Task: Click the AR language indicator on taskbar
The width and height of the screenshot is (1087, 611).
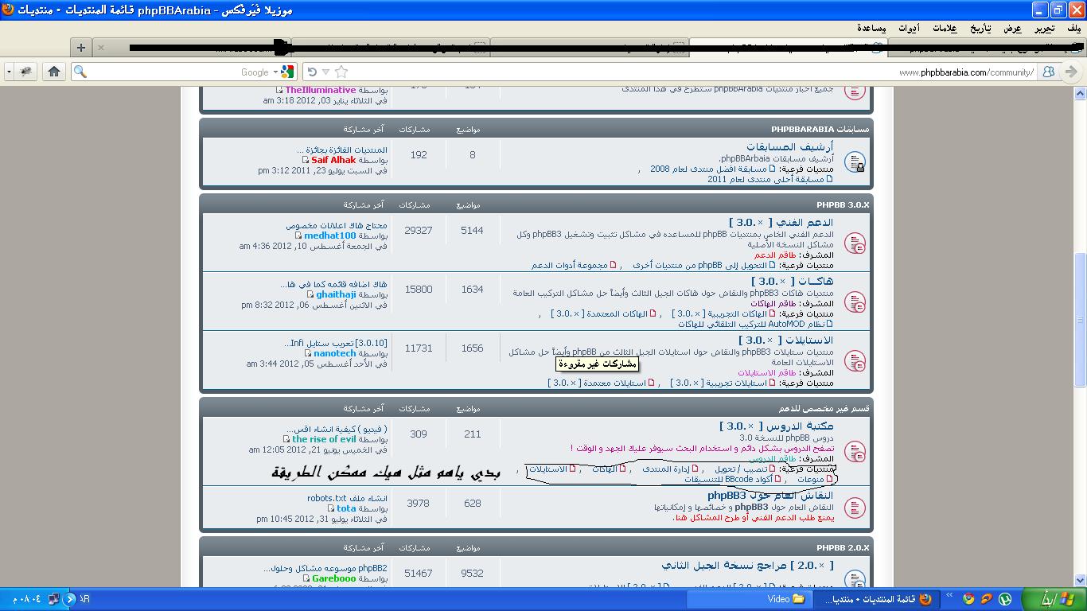Action: pos(86,598)
